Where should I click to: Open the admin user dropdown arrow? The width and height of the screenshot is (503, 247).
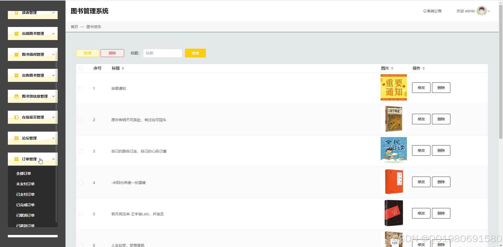click(489, 11)
